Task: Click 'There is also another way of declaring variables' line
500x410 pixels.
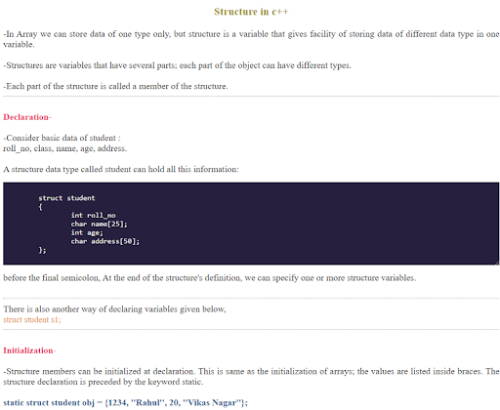Action: [x=114, y=309]
